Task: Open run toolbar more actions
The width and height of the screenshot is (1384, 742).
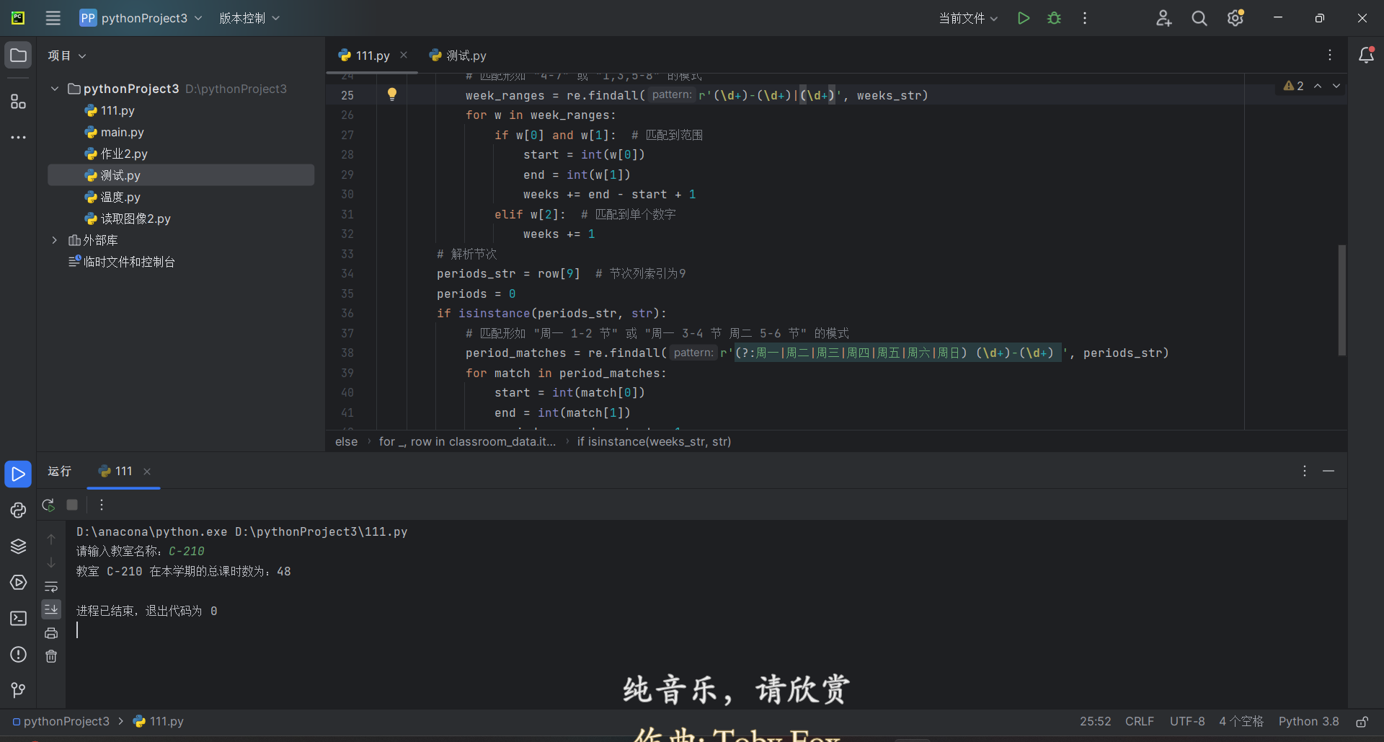Action: [102, 505]
